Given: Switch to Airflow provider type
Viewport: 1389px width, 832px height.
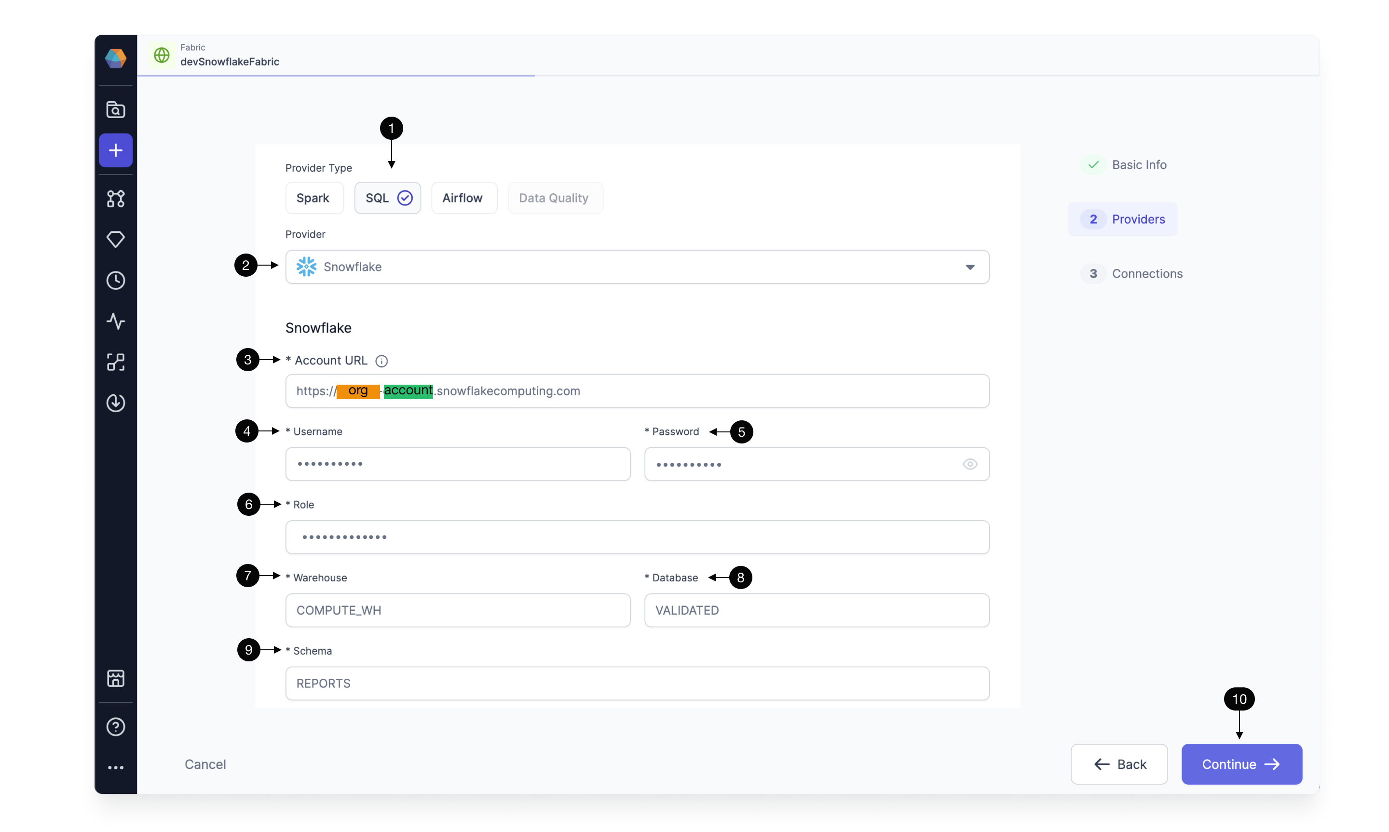Looking at the screenshot, I should pyautogui.click(x=463, y=197).
